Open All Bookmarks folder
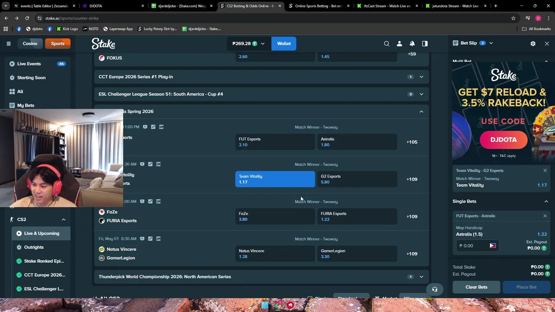This screenshot has width=555, height=312. tap(536, 29)
